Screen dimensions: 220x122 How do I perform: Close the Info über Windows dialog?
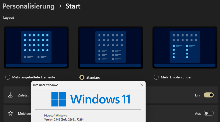click(x=142, y=85)
